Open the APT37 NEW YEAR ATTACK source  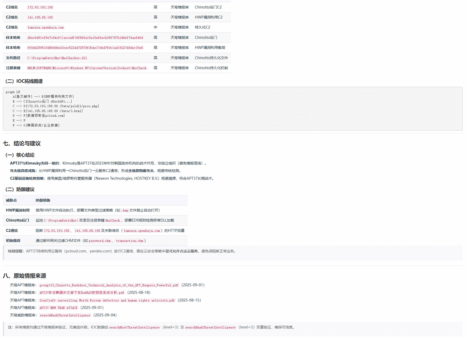[x=58, y=308]
